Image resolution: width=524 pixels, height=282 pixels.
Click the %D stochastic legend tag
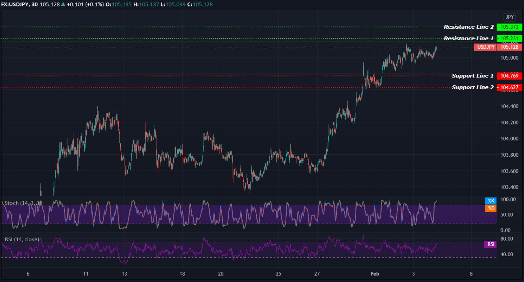[x=491, y=208]
